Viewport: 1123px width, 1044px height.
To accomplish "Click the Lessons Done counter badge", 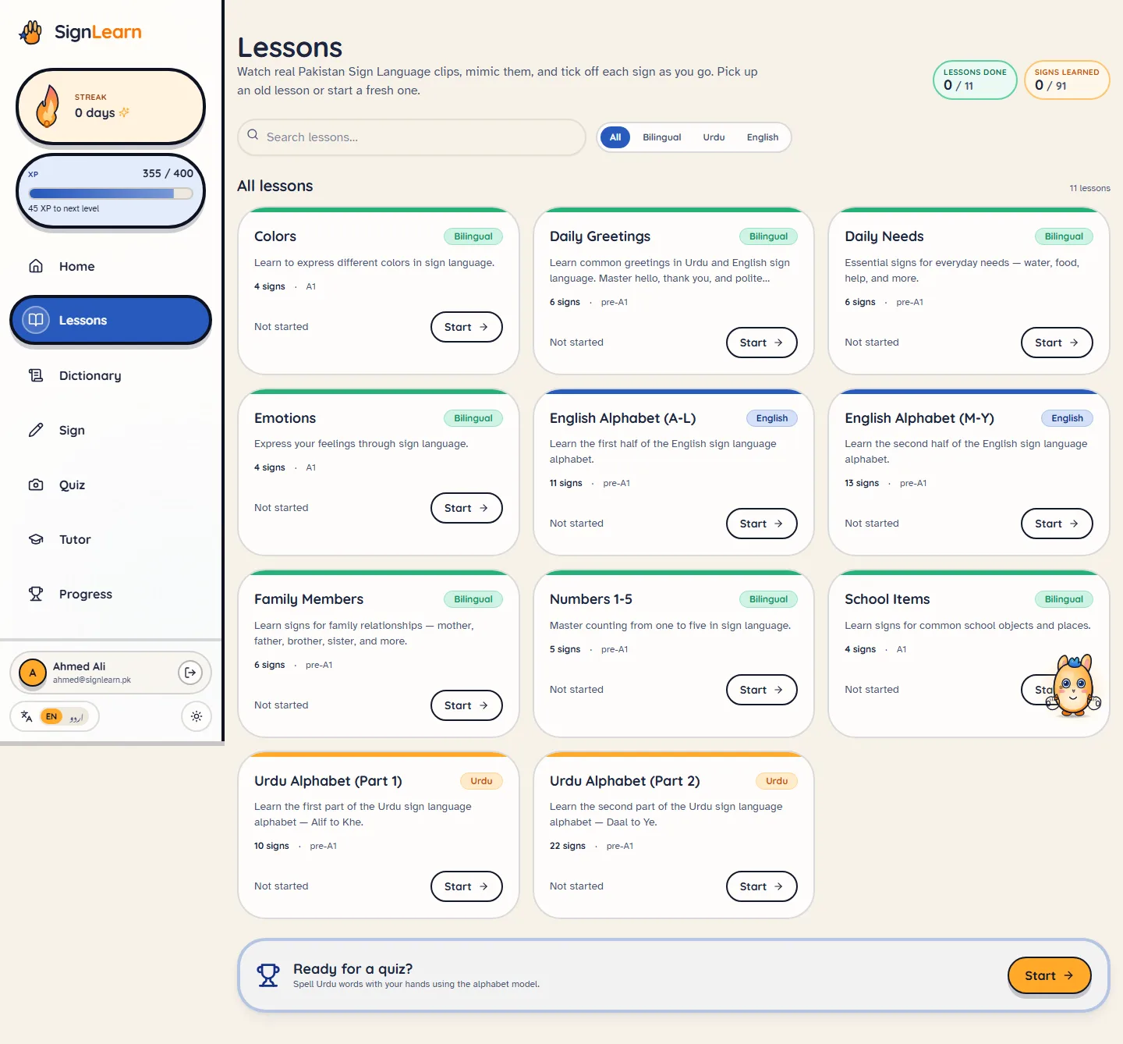I will (x=975, y=80).
